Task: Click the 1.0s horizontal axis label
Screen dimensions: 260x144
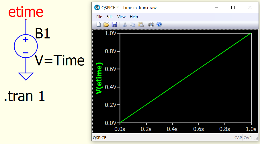Action: coord(251,129)
